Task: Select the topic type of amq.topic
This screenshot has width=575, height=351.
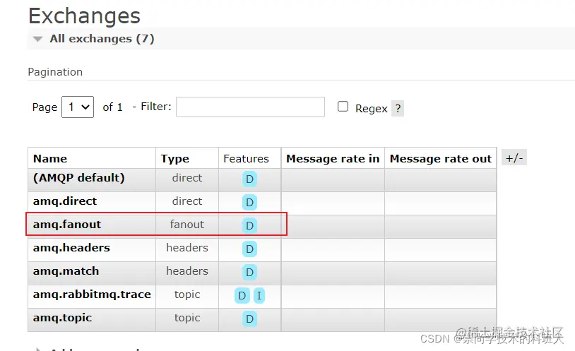Action: [x=187, y=318]
